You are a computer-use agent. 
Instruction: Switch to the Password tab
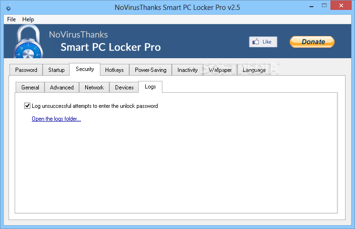coord(26,70)
